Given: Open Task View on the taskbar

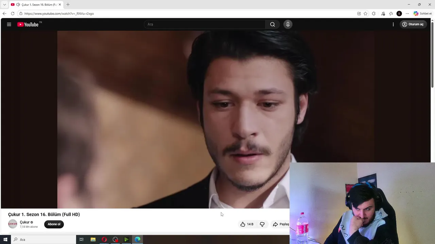Looking at the screenshot, I should pos(82,240).
